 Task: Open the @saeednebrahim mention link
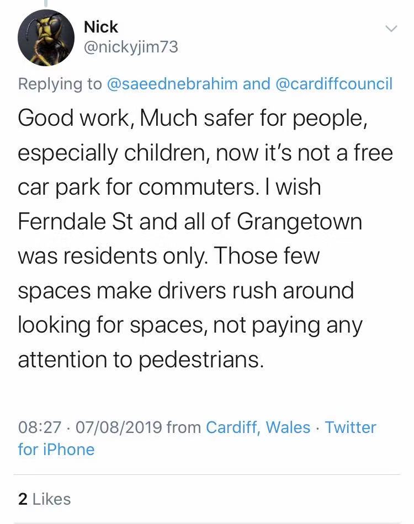pyautogui.click(x=172, y=83)
